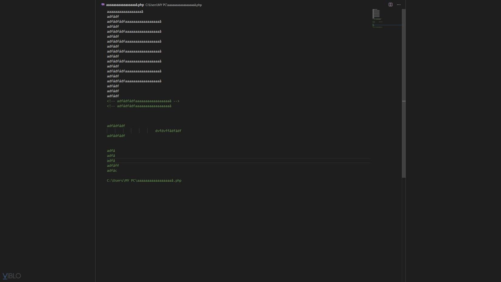This screenshot has width=501, height=282.
Task: Click the C:\Users\MY PC path line in the editor
Action: 144,181
